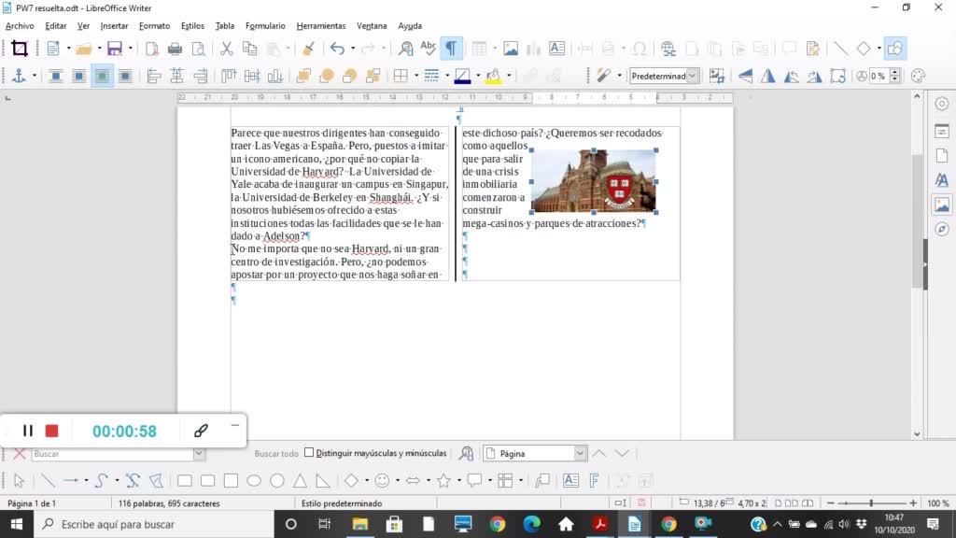Viewport: 956px width, 538px height.
Task: Adjust the zoom slider in status bar
Action: [870, 503]
